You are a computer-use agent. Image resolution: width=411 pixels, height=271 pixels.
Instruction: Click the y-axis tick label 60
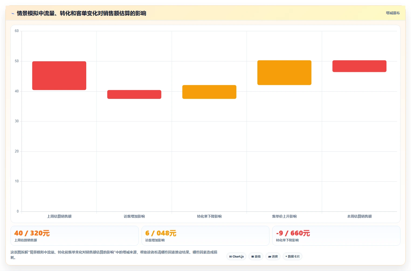pos(17,31)
